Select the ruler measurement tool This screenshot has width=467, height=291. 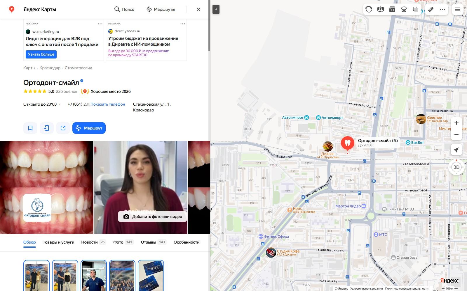(431, 9)
